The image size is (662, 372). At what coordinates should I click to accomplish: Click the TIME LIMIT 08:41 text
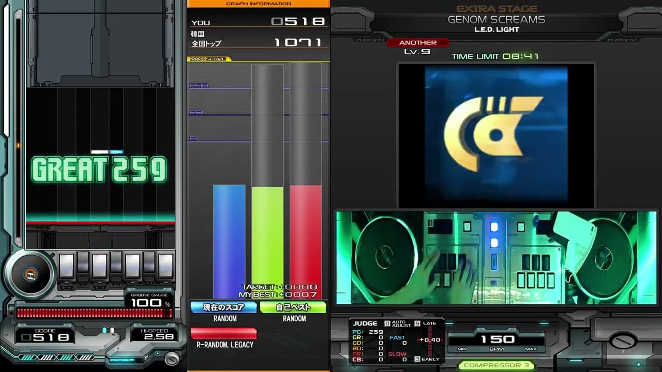pyautogui.click(x=495, y=56)
